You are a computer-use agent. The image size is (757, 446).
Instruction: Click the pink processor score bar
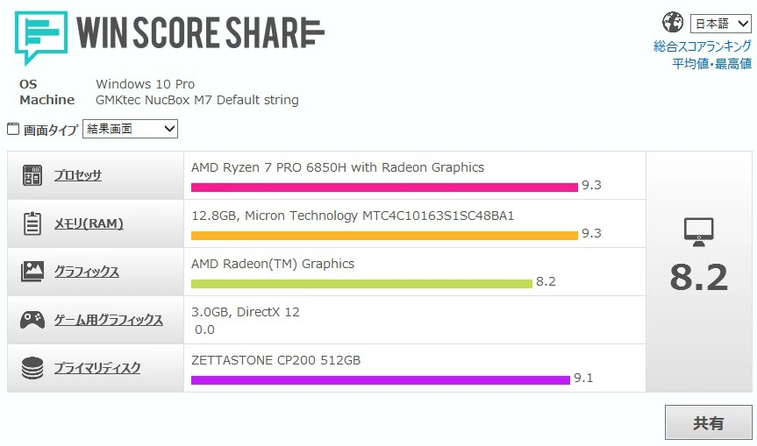[384, 187]
